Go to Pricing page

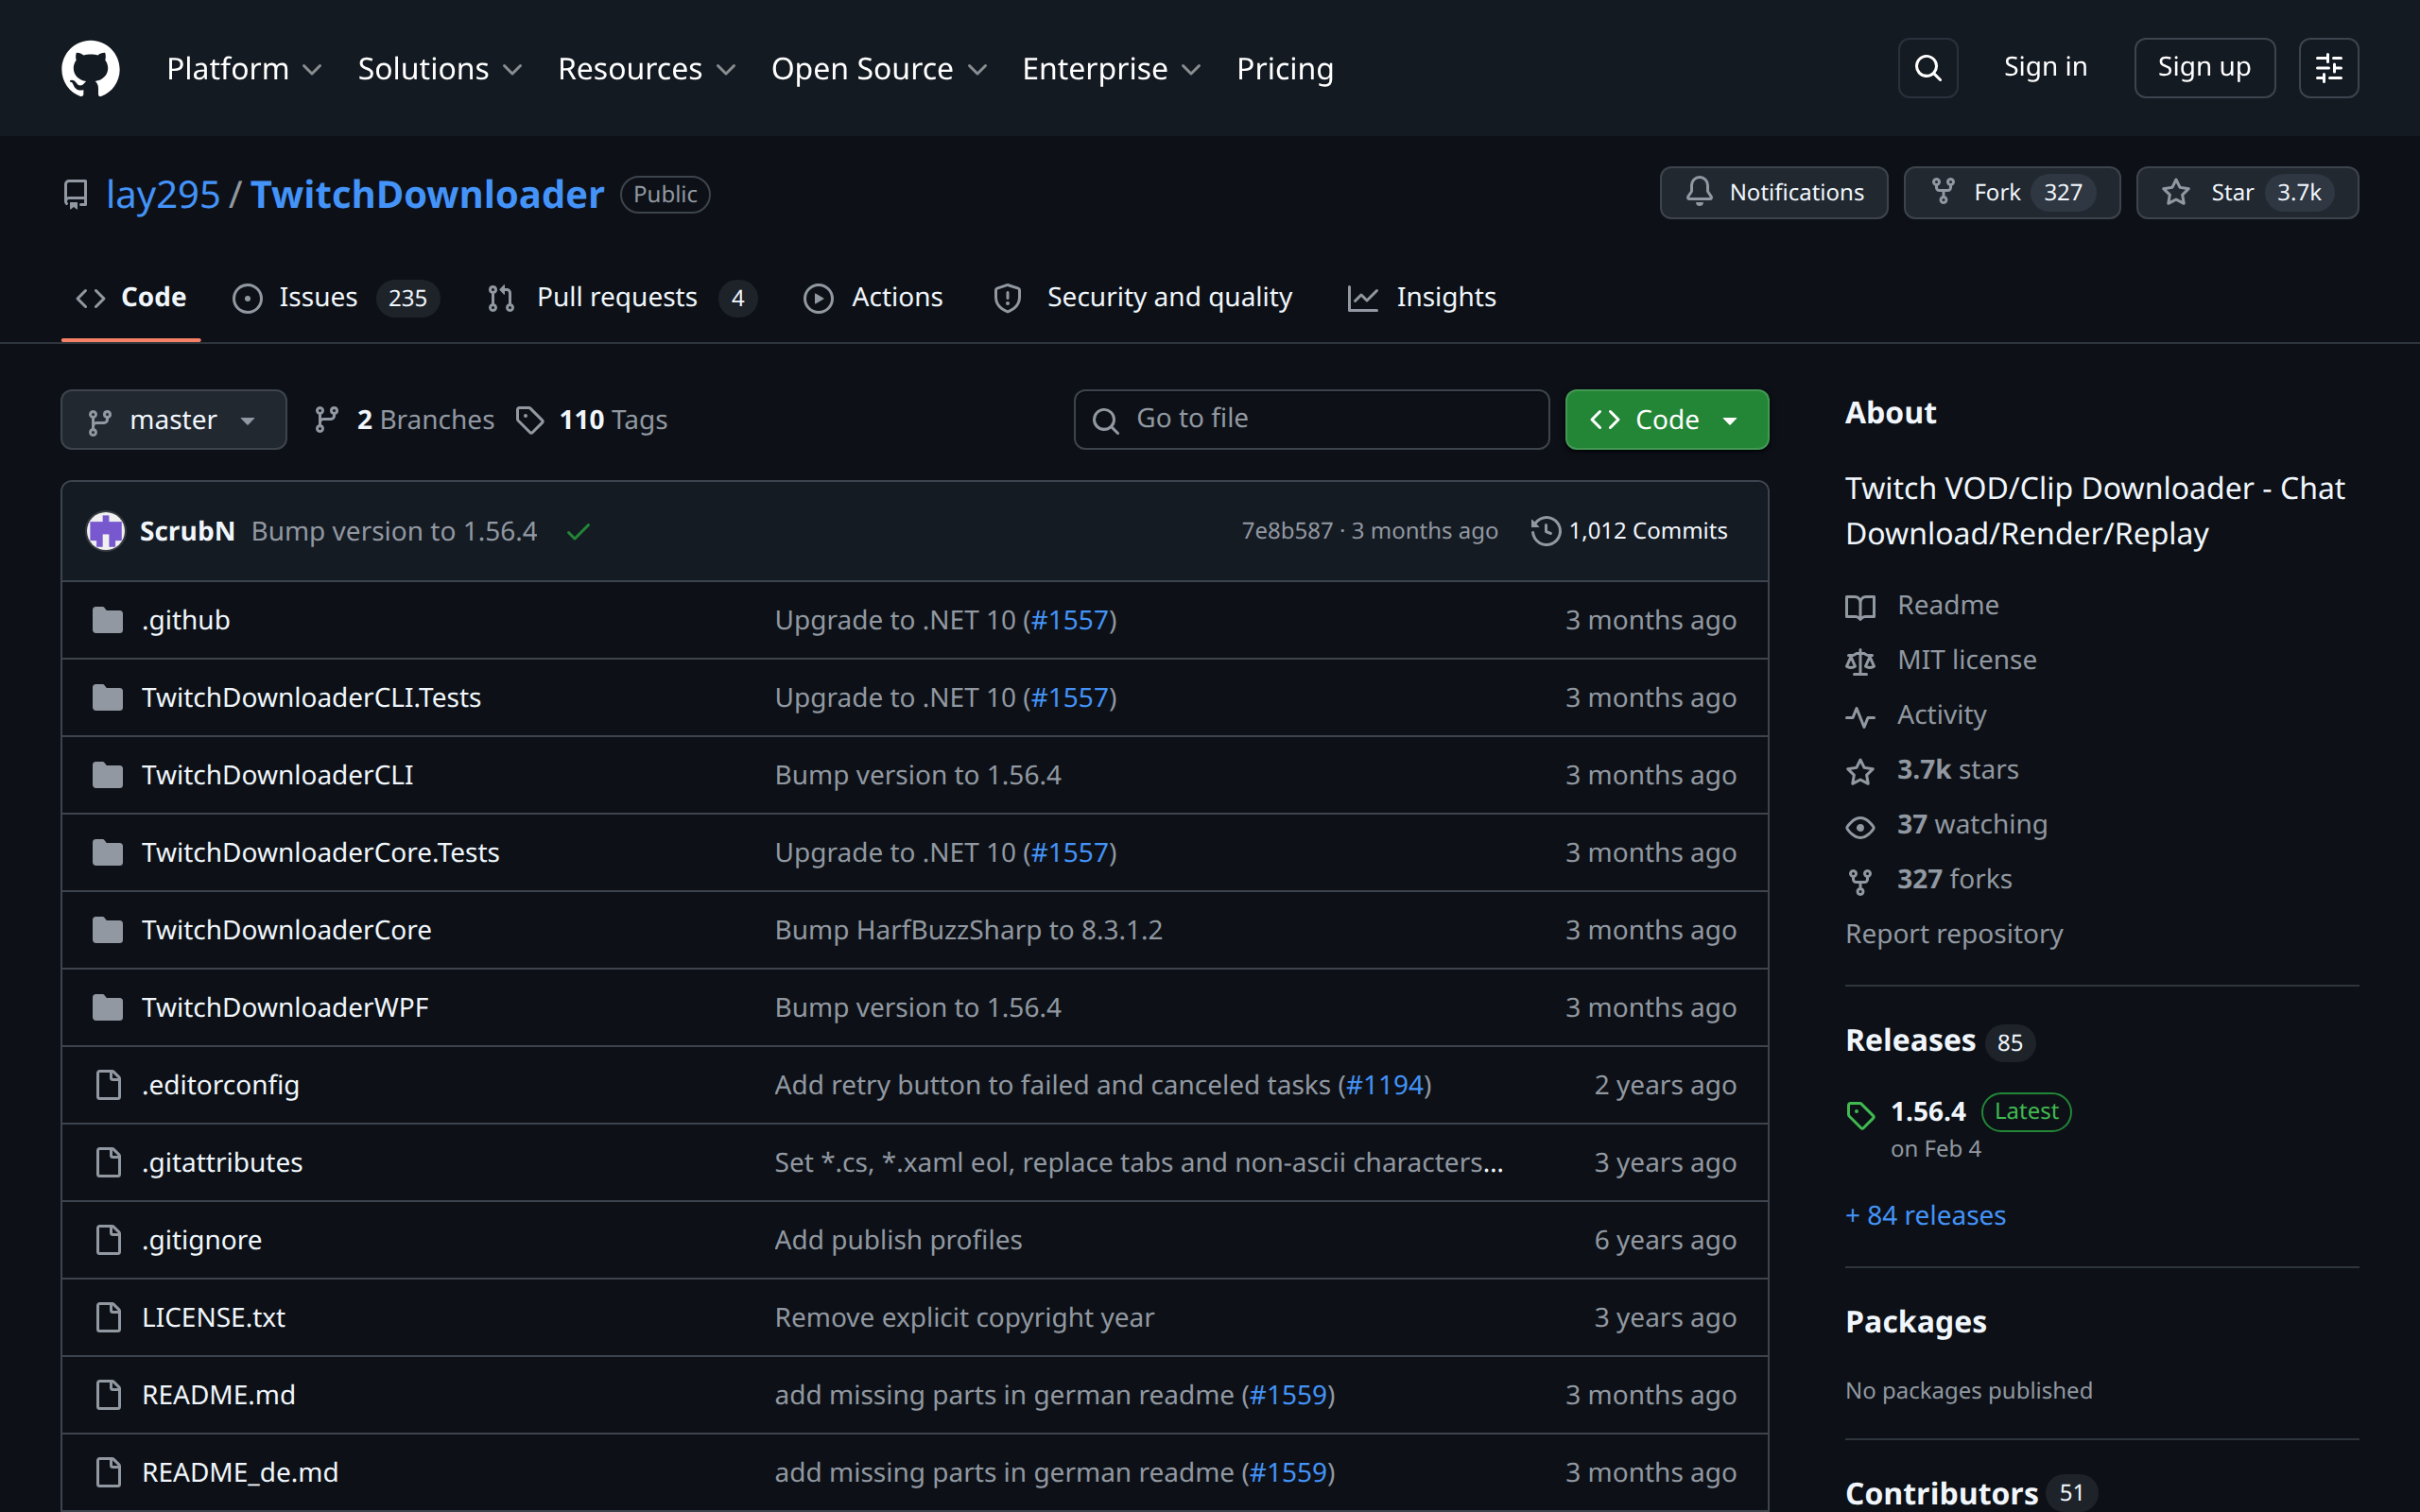click(1284, 68)
